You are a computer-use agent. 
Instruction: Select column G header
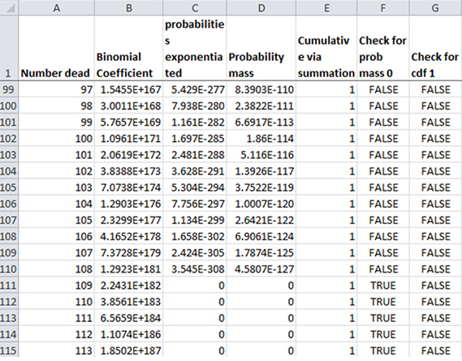coord(435,7)
